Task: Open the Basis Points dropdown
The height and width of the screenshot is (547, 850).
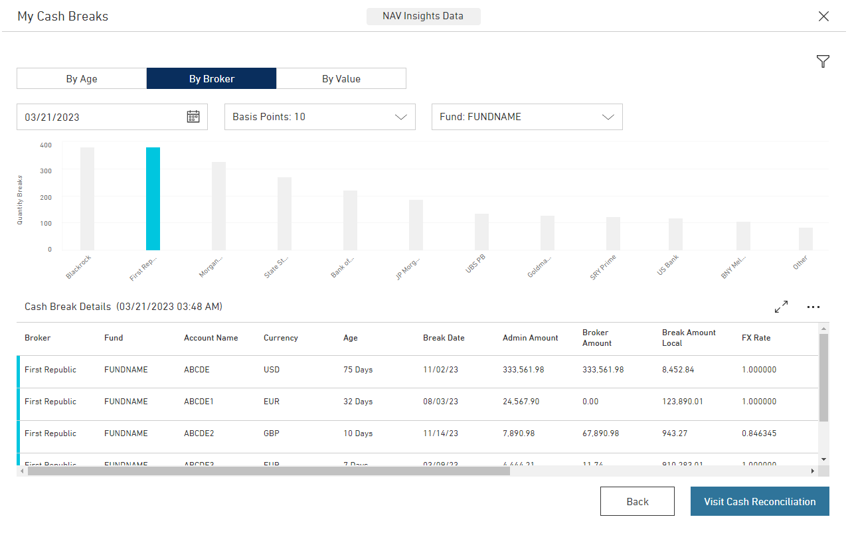Action: pyautogui.click(x=319, y=117)
